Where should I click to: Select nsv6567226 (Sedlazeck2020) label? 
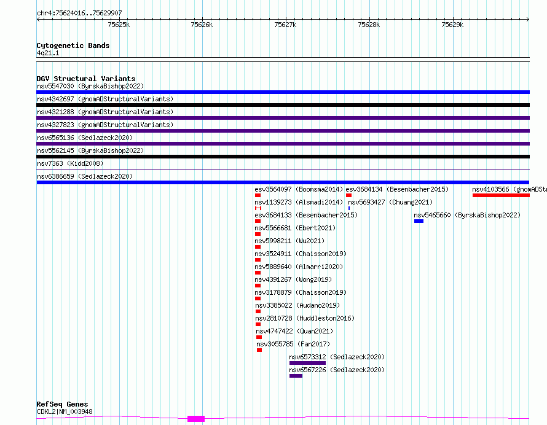click(337, 370)
